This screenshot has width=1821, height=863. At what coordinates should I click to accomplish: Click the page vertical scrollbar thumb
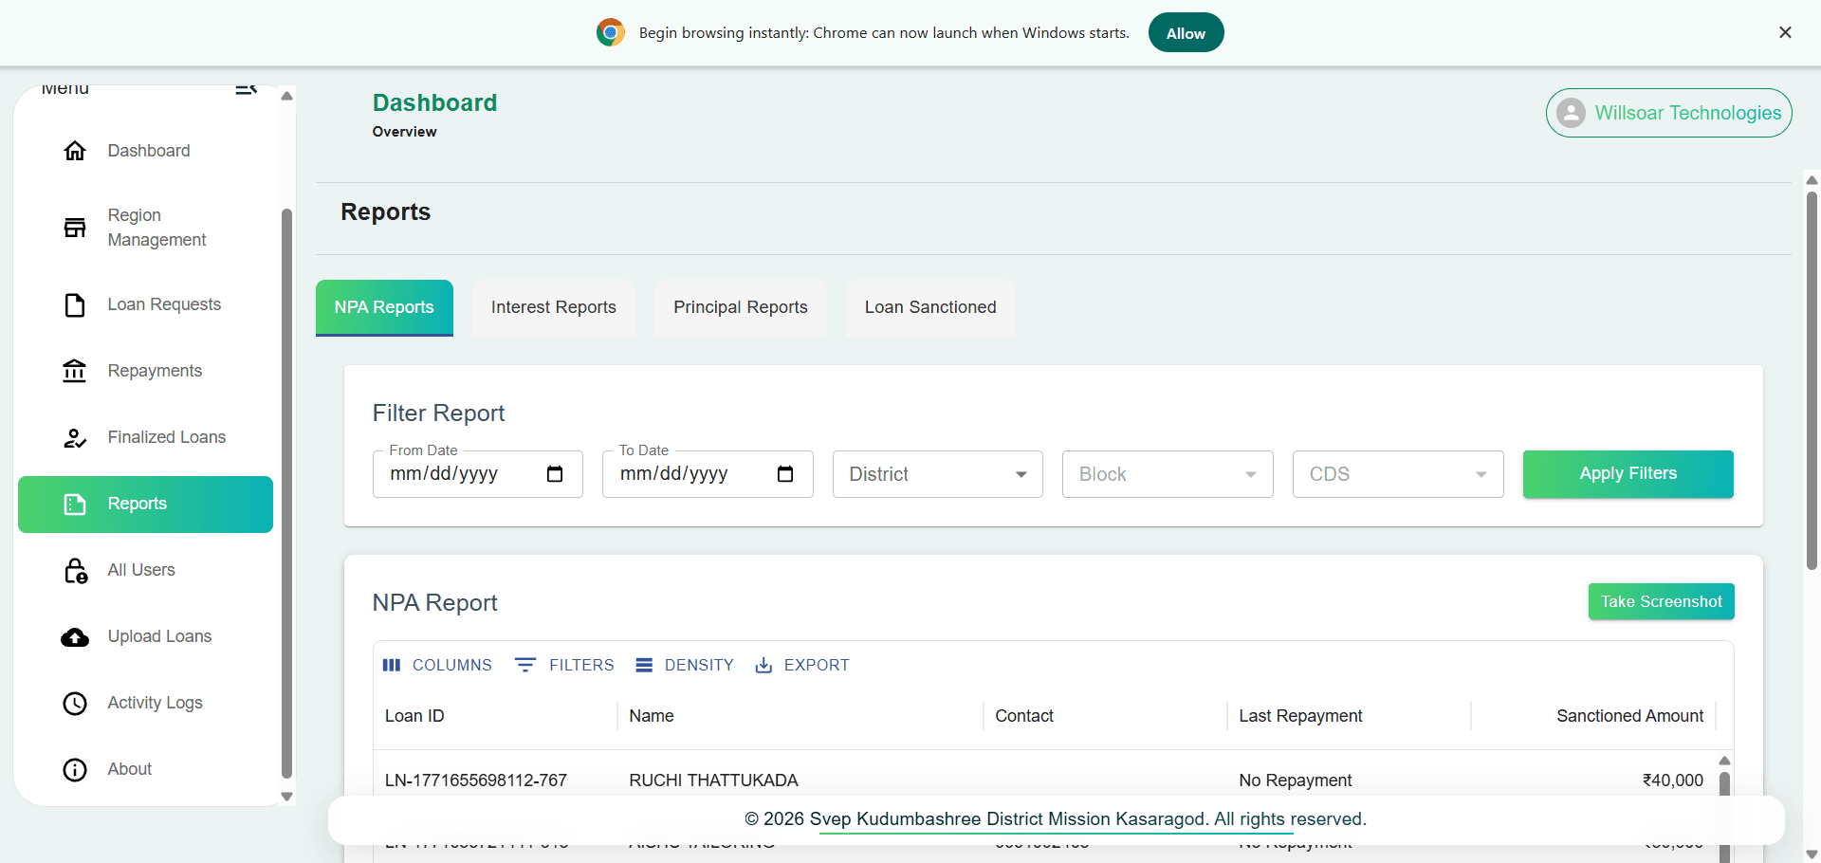click(x=1812, y=379)
